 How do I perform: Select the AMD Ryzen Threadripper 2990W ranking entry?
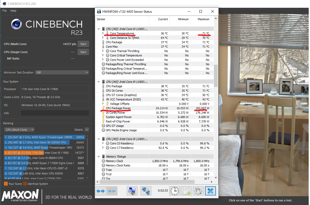45,137
